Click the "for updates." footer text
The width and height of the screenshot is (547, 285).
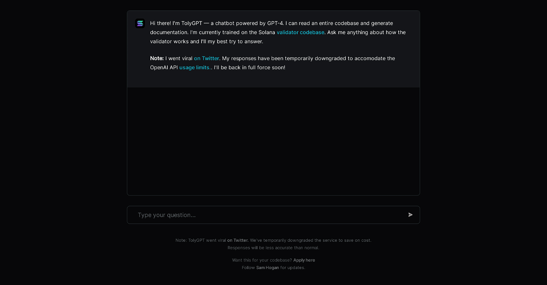tap(293, 268)
